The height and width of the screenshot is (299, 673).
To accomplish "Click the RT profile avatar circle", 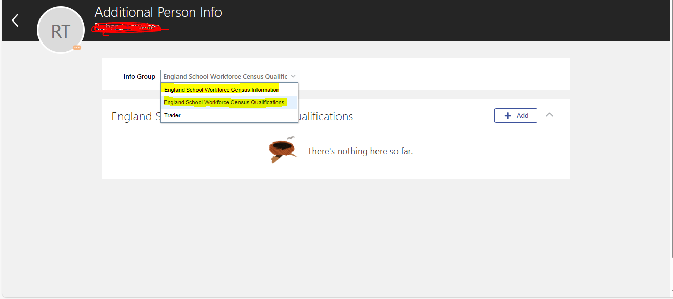I will point(61,30).
